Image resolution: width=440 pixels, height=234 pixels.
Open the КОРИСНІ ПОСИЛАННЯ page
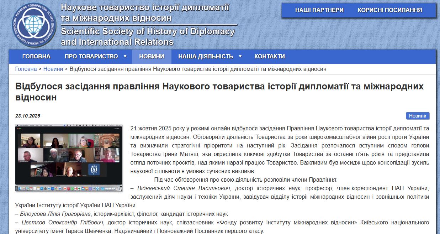(x=389, y=10)
